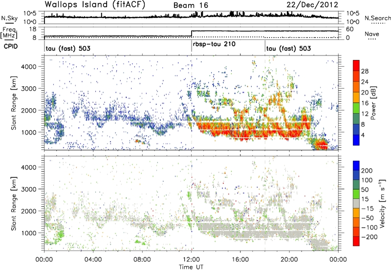391x270 pixels.
Task: Click the "Power [dB]" color bar title
Action: [373, 103]
